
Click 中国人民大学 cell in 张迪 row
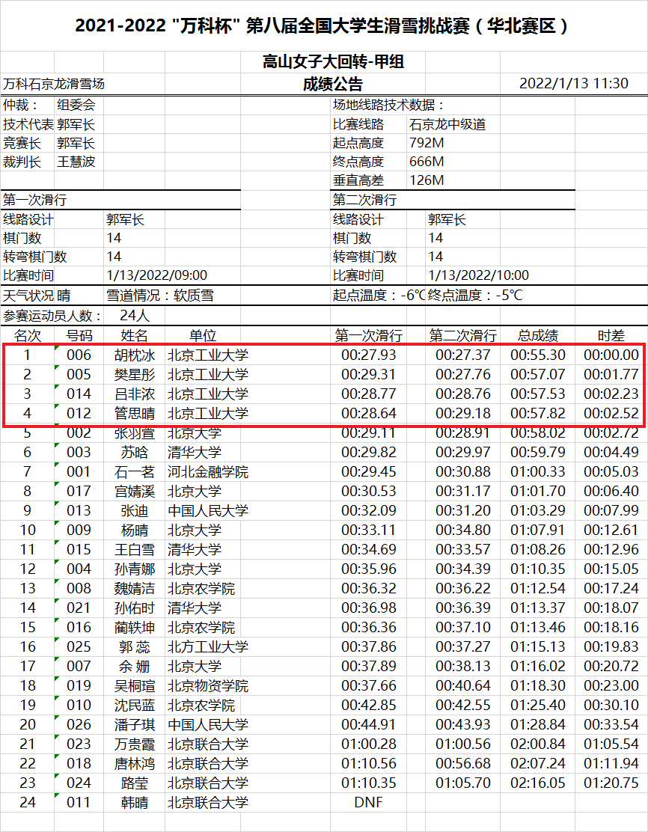(207, 510)
